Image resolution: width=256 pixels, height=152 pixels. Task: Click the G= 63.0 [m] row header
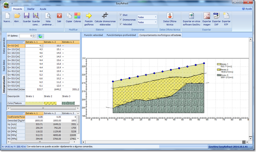pos(16,86)
